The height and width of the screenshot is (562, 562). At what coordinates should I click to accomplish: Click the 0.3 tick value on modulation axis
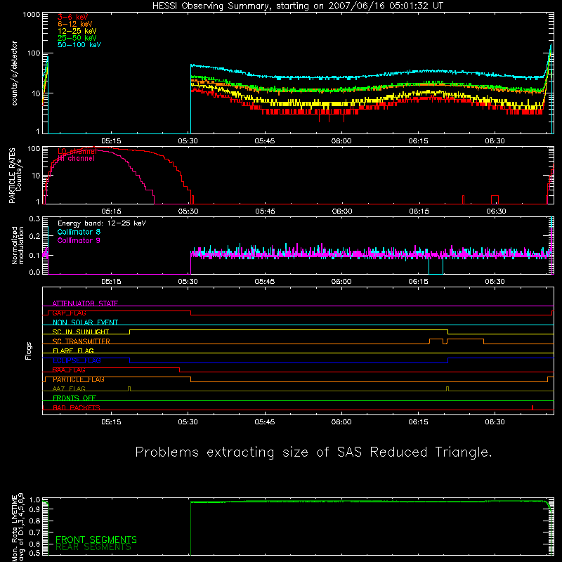click(34, 219)
